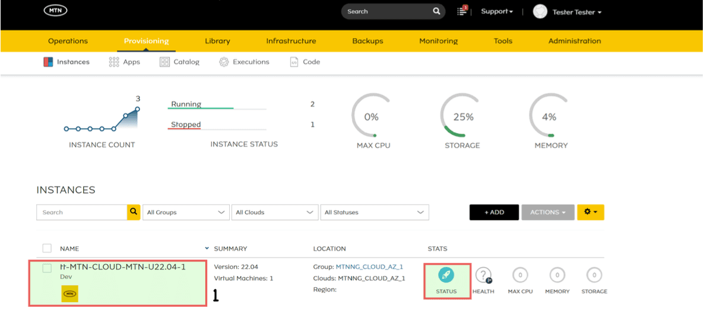Check the H-MTN-CLOUD-MTN-U22.04-1 instance checkbox
Image resolution: width=704 pixels, height=327 pixels.
tap(47, 268)
